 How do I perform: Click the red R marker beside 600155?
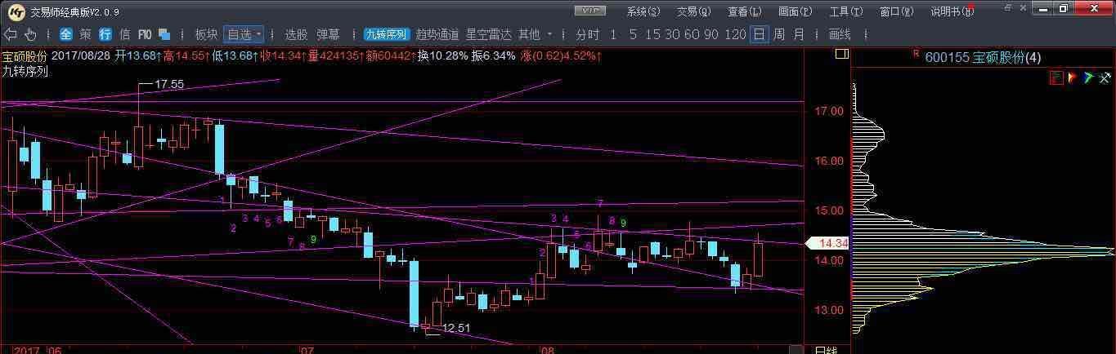[x=915, y=54]
